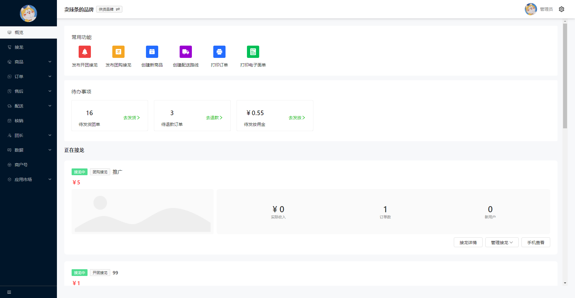Click the red 发布开团接龙 bell icon

tap(85, 52)
